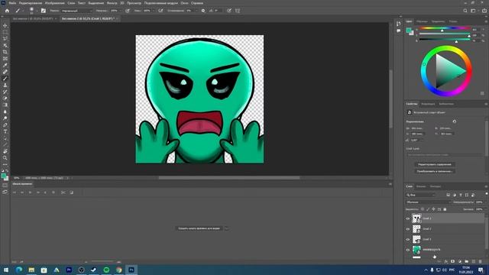Click the Spotify icon in the taskbar
The width and height of the screenshot is (489, 275).
(x=106, y=270)
